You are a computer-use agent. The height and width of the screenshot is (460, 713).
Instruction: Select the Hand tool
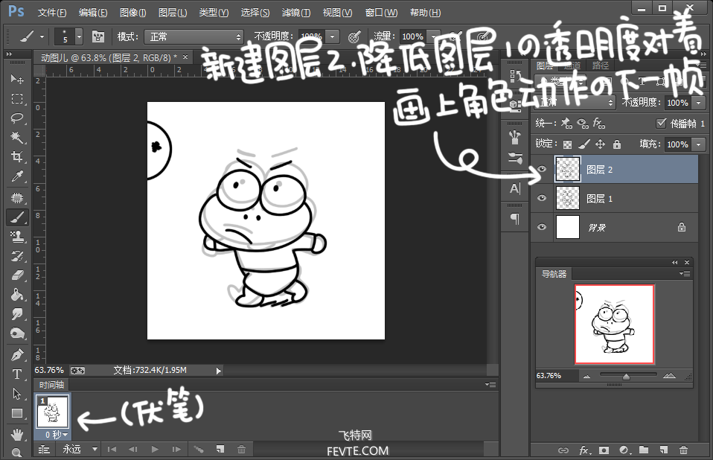pyautogui.click(x=17, y=434)
